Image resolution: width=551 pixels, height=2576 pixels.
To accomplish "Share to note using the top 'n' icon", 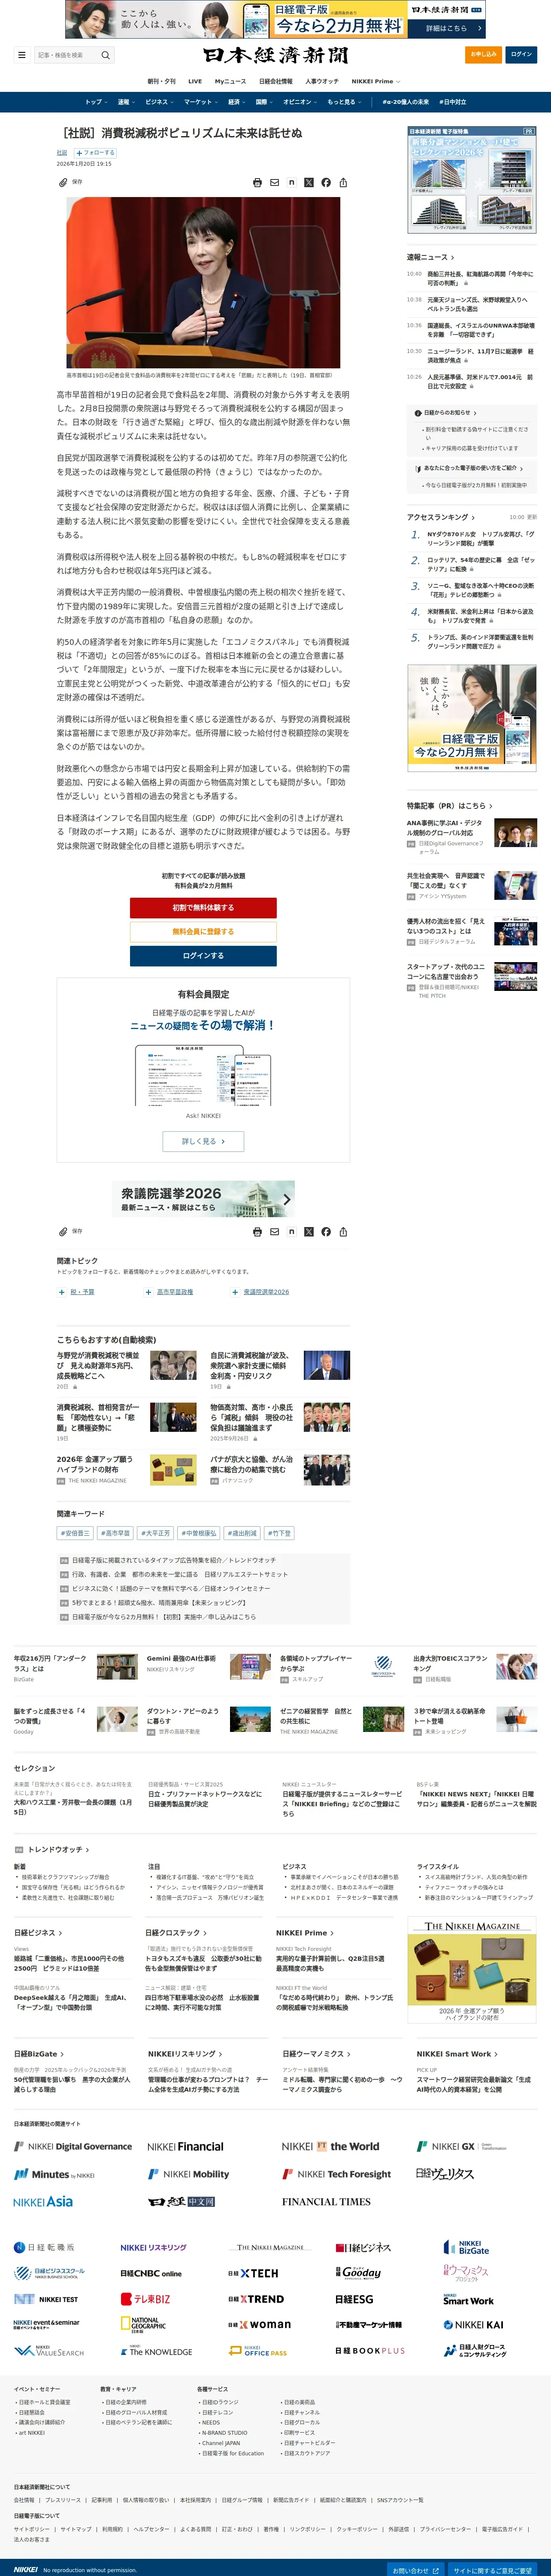I will pyautogui.click(x=291, y=183).
